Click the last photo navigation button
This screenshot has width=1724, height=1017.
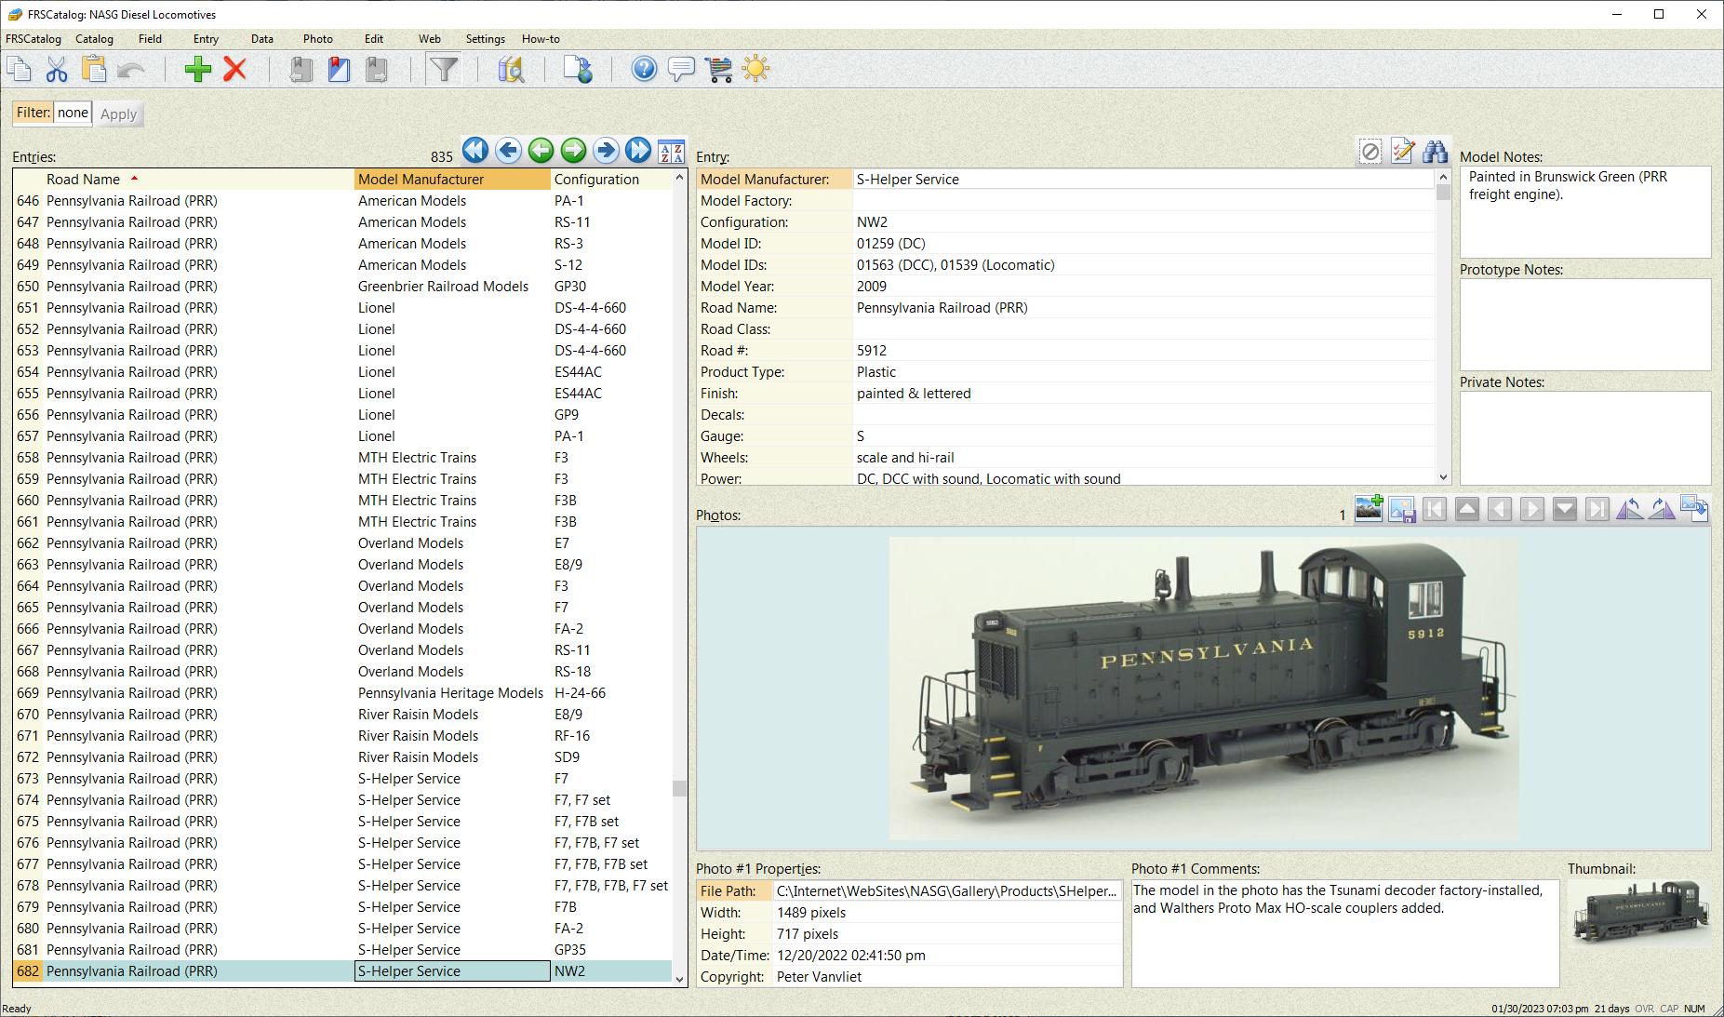[x=1597, y=508]
